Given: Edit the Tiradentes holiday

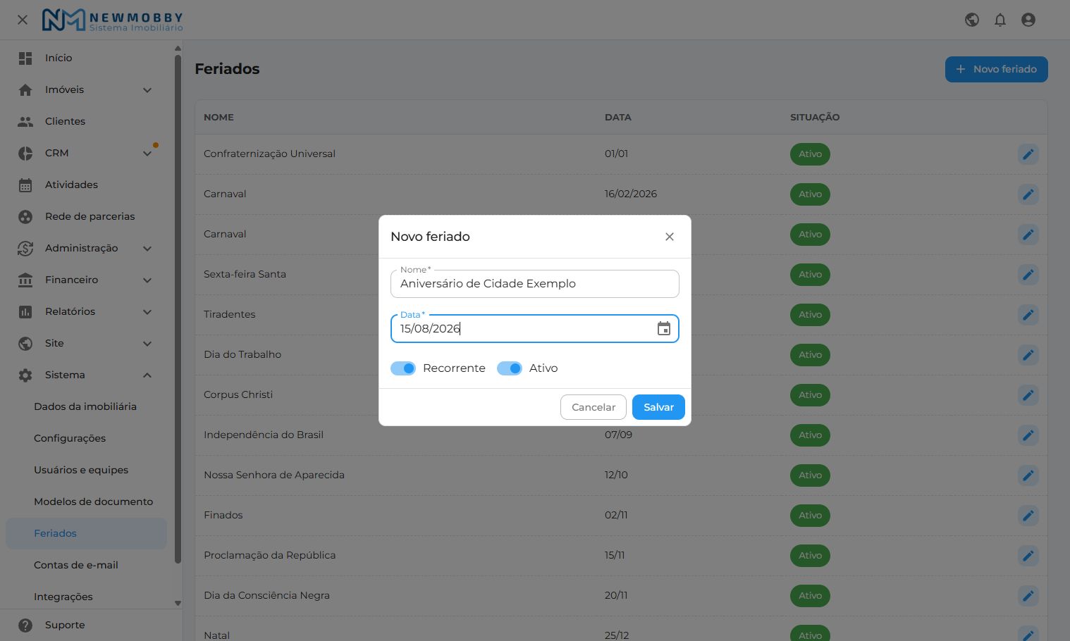Looking at the screenshot, I should [x=1028, y=315].
